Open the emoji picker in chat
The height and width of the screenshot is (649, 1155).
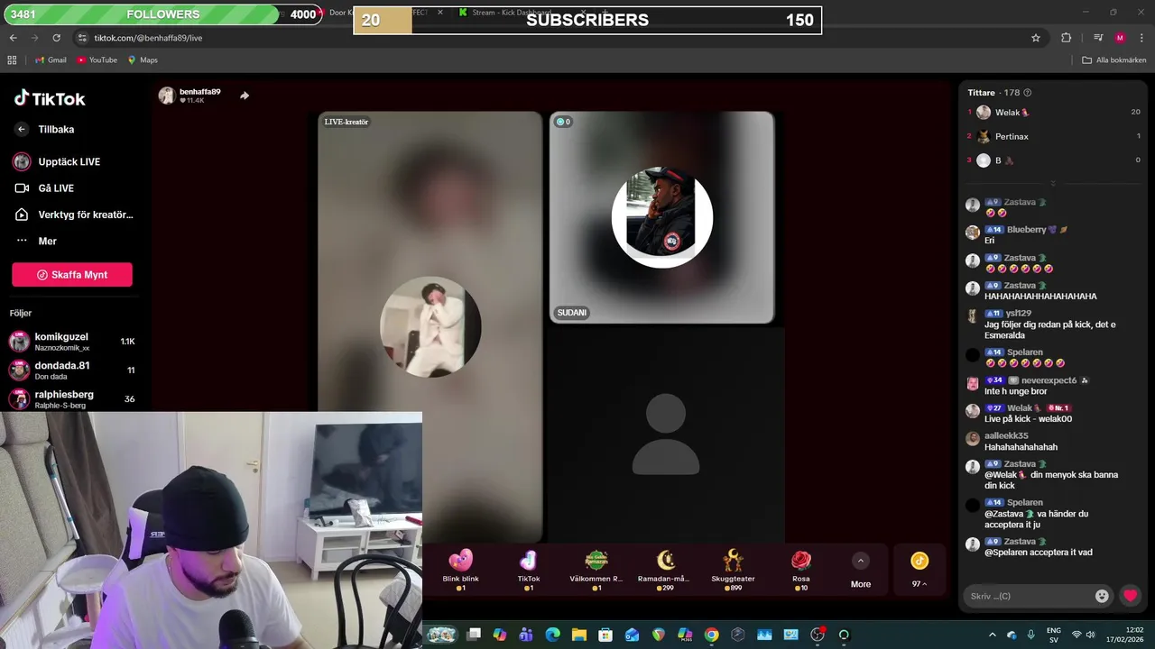(1102, 596)
